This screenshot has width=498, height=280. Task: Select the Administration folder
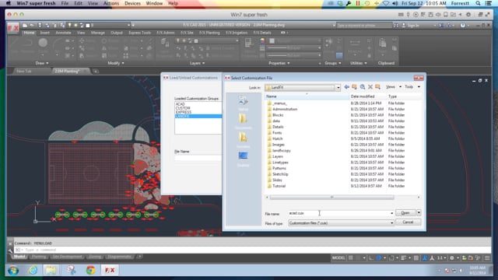tap(285, 109)
